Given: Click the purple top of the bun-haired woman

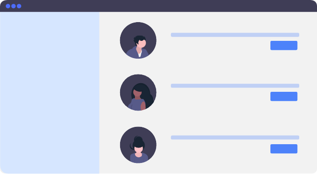Looking at the screenshot, I should pyautogui.click(x=139, y=159).
